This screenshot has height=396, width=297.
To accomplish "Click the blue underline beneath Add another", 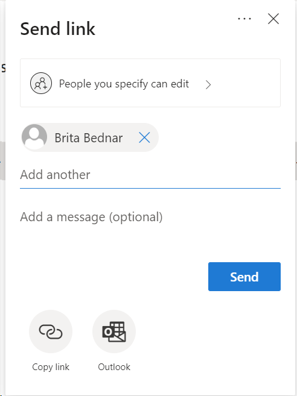I will pyautogui.click(x=150, y=188).
